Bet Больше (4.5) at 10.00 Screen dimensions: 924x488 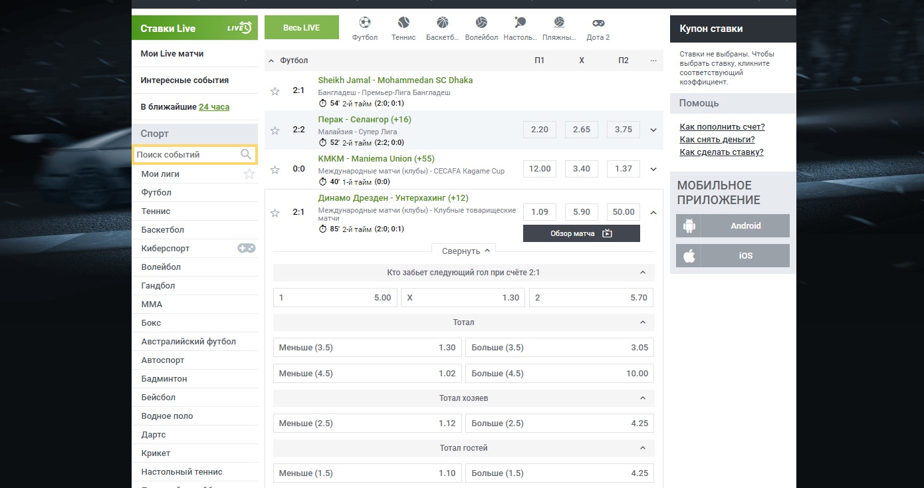point(560,374)
